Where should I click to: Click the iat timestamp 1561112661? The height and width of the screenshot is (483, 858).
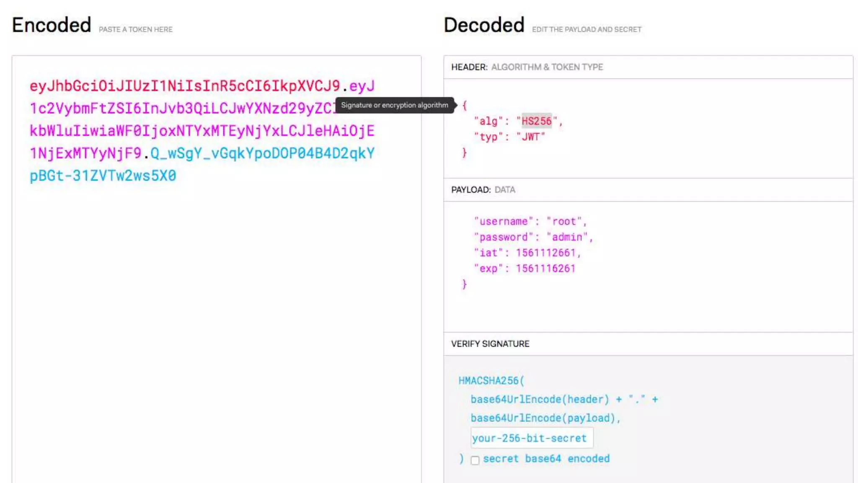[x=545, y=253]
